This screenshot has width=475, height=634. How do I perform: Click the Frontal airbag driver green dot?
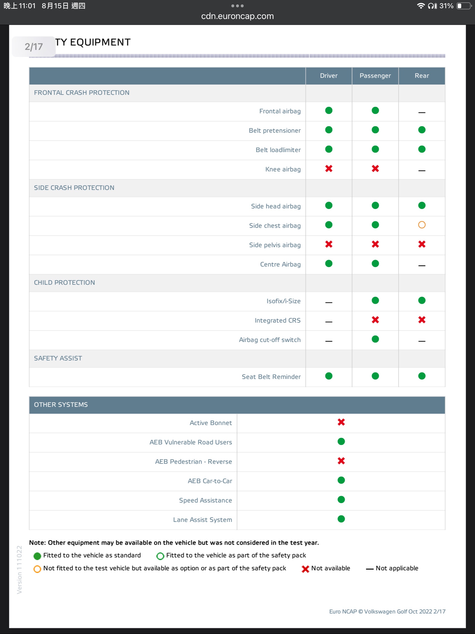pos(329,110)
